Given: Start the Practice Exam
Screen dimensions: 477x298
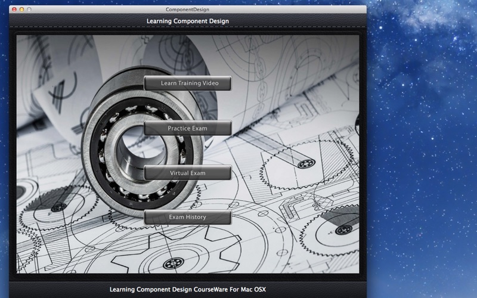Looking at the screenshot, I should coord(188,128).
